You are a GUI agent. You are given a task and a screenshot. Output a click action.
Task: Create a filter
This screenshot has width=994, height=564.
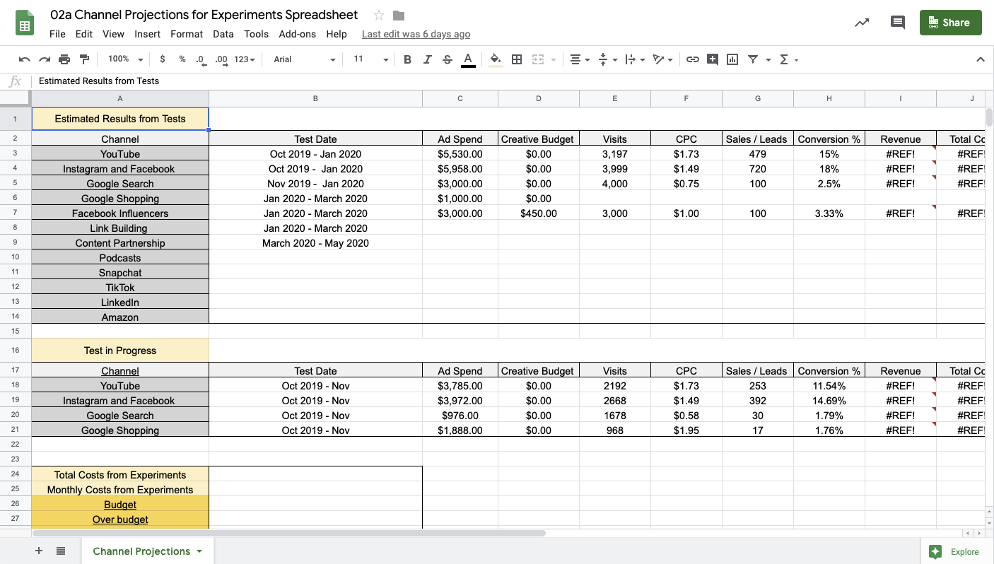tap(752, 59)
